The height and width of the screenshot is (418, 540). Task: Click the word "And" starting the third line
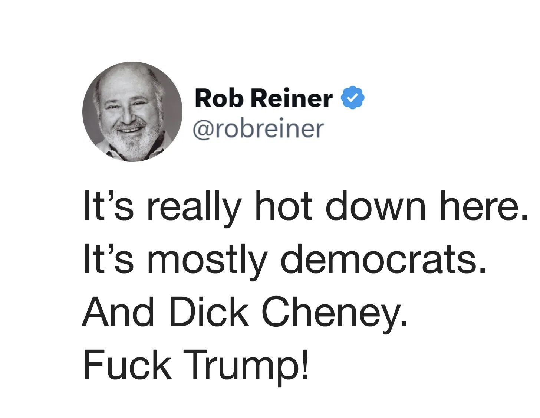pos(118,312)
